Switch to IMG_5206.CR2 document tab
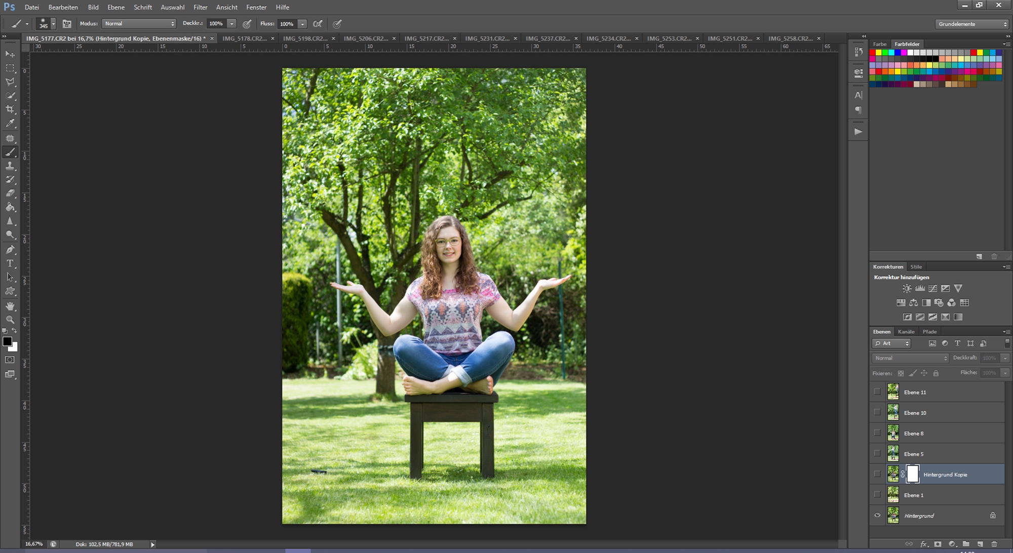The height and width of the screenshot is (553, 1013). pos(366,38)
